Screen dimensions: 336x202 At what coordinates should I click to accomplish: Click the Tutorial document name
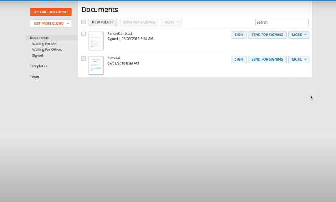(113, 58)
